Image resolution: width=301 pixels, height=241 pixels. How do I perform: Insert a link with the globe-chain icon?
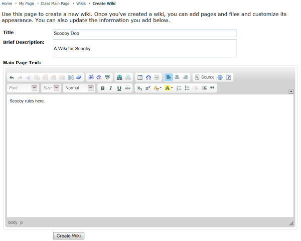[119, 77]
